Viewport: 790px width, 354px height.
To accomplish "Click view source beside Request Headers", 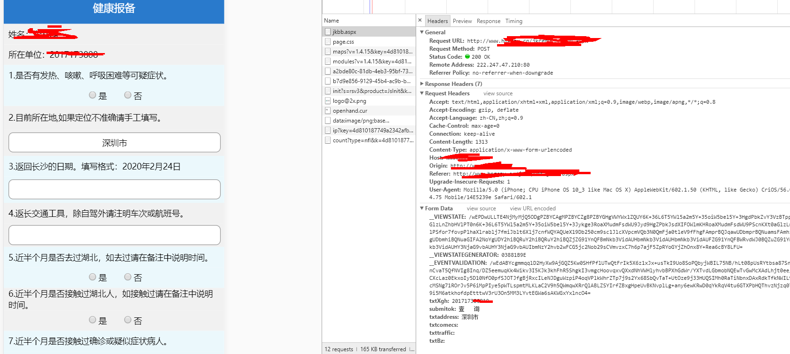I will click(498, 93).
